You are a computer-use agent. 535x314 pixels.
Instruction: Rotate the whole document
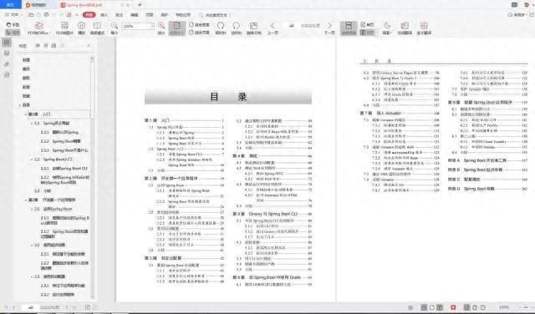253,28
